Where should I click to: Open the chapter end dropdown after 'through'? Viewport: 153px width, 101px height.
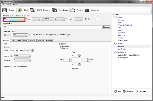(x=78, y=19)
